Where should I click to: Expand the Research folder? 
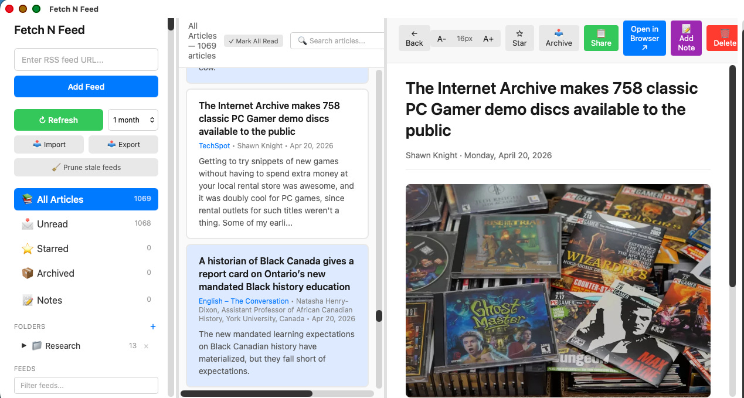click(24, 346)
